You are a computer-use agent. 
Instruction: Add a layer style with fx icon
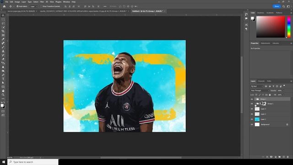pos(267,157)
